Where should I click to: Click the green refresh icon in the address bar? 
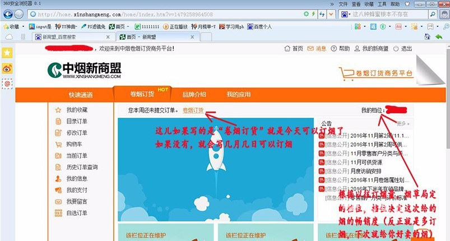coord(306,14)
